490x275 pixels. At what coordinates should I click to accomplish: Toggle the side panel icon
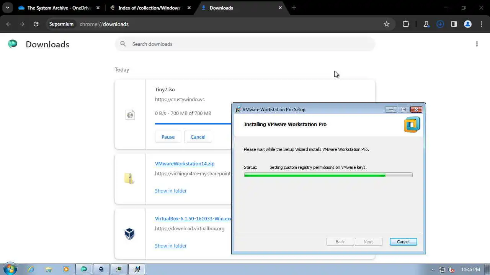454,24
